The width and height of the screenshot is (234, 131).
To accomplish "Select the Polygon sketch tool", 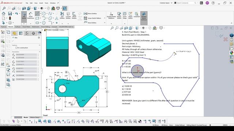I will tap(44, 23).
